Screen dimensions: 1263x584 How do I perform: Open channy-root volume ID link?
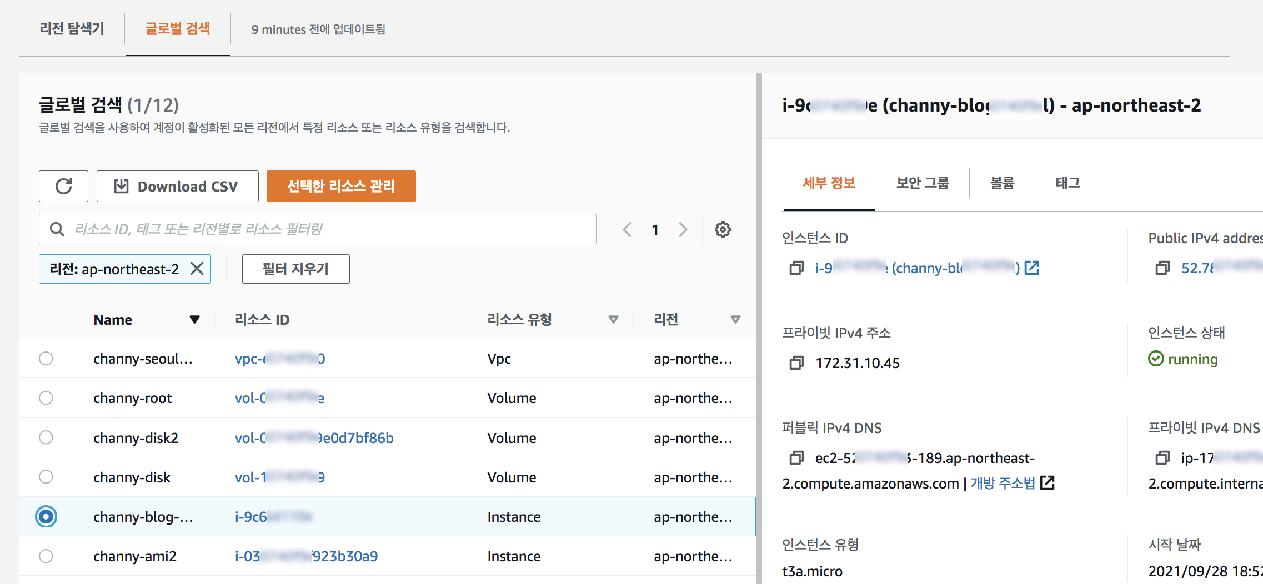pos(279,398)
